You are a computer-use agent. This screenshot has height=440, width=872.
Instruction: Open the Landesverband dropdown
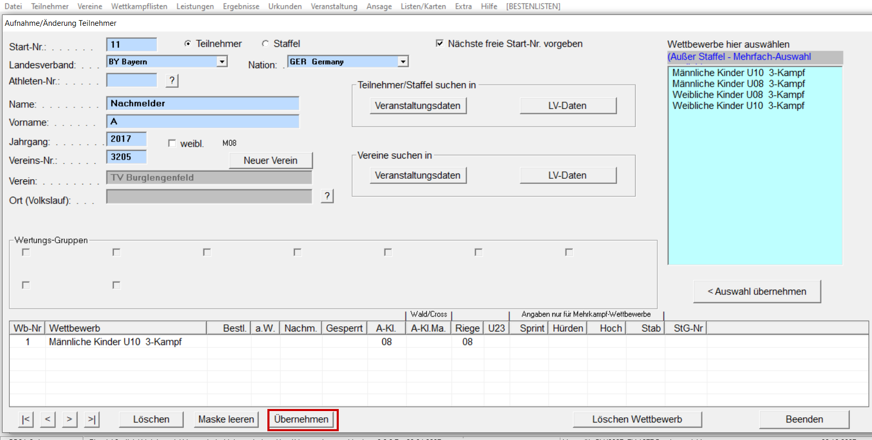point(222,61)
